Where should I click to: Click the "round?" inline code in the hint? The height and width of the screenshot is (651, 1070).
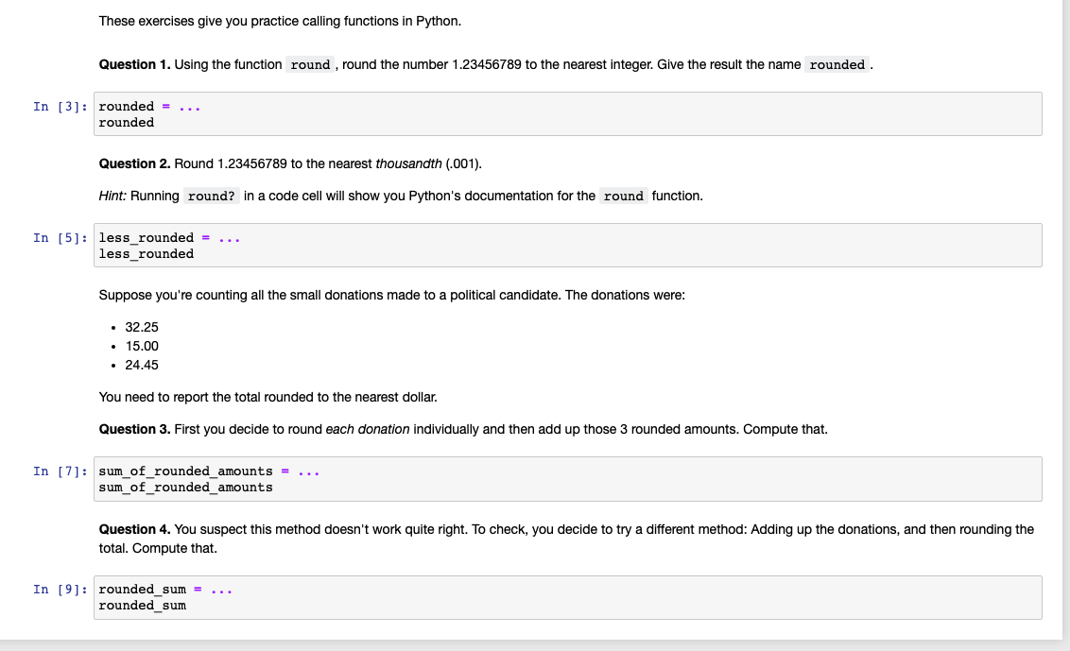[x=212, y=197]
